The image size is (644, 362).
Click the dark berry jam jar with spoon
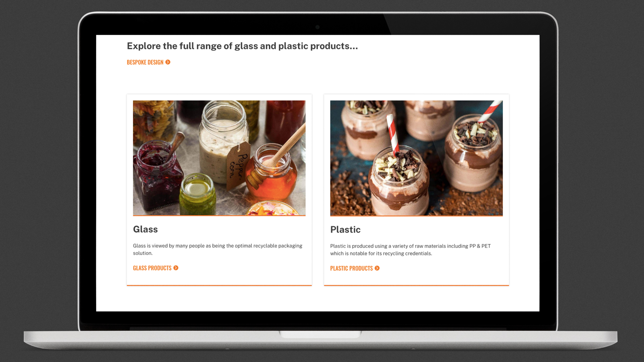pos(157,174)
